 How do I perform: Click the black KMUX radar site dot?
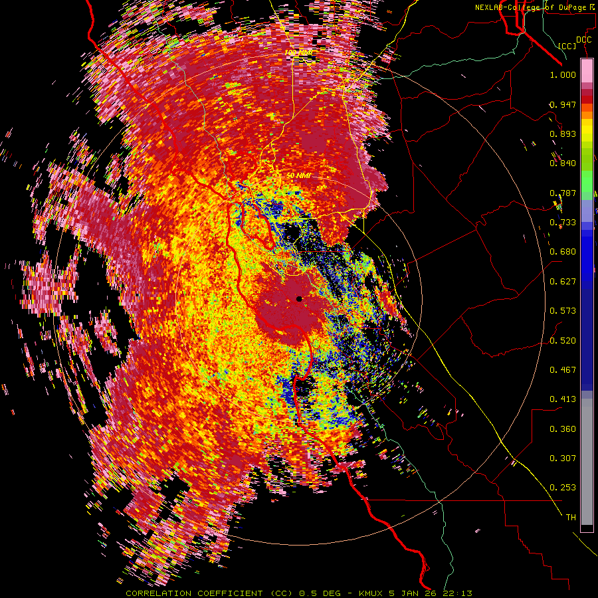(x=300, y=299)
